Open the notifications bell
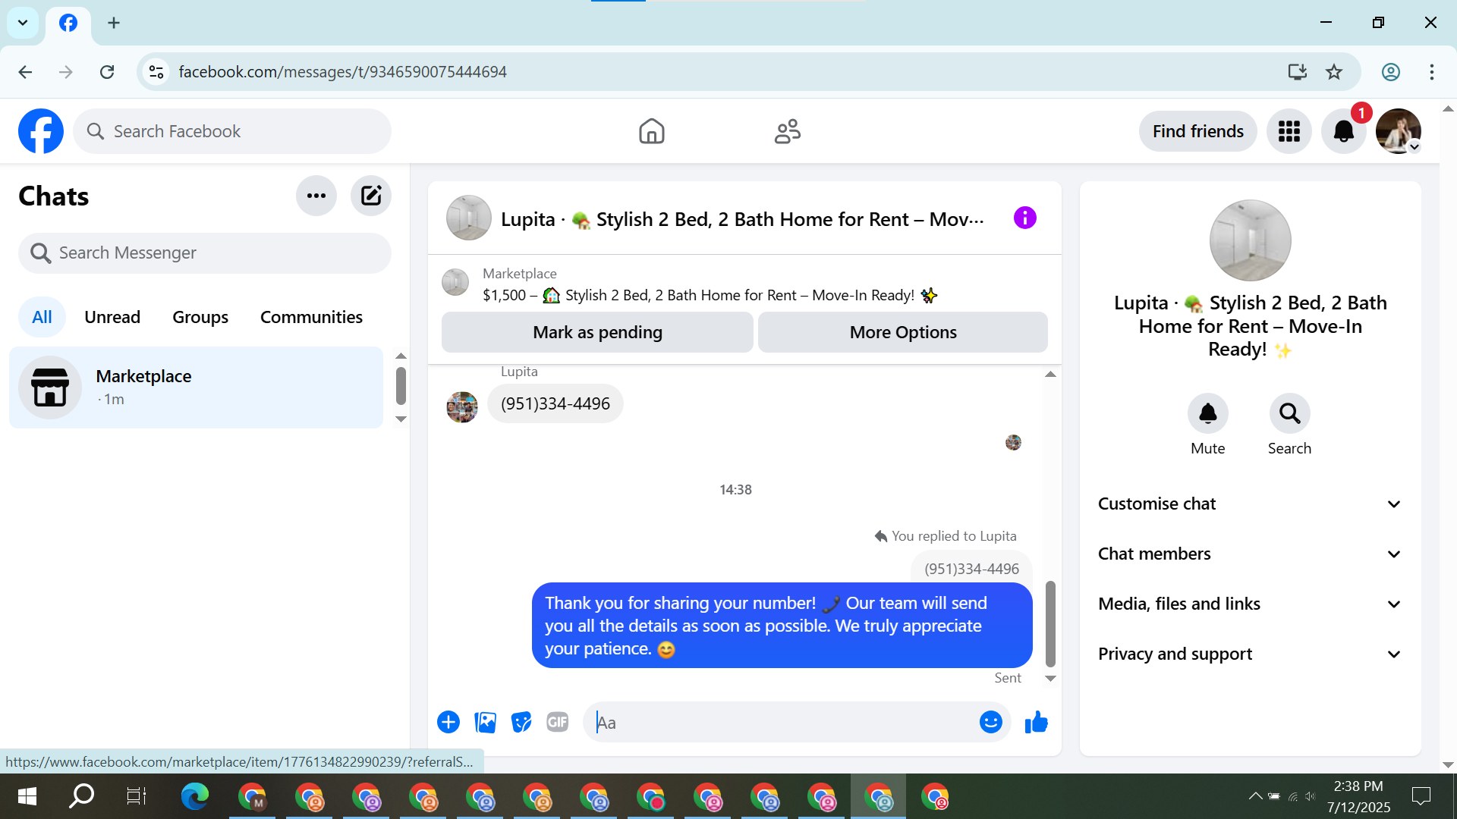The image size is (1457, 819). tap(1343, 131)
